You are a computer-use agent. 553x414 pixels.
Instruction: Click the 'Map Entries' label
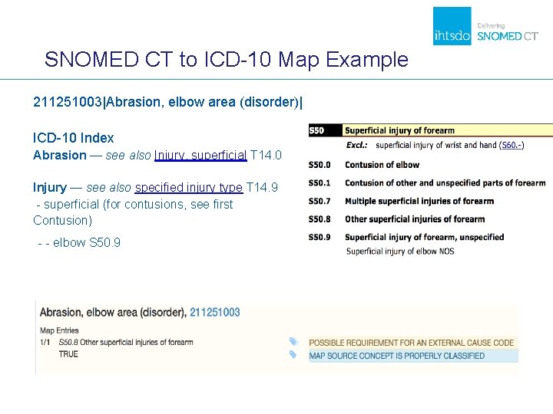(59, 330)
